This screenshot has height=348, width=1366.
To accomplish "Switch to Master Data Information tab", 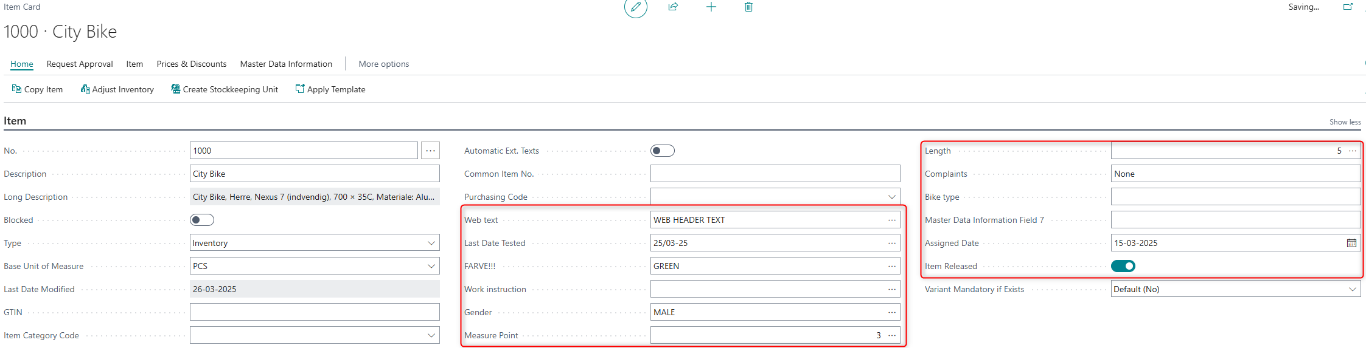I will point(286,64).
